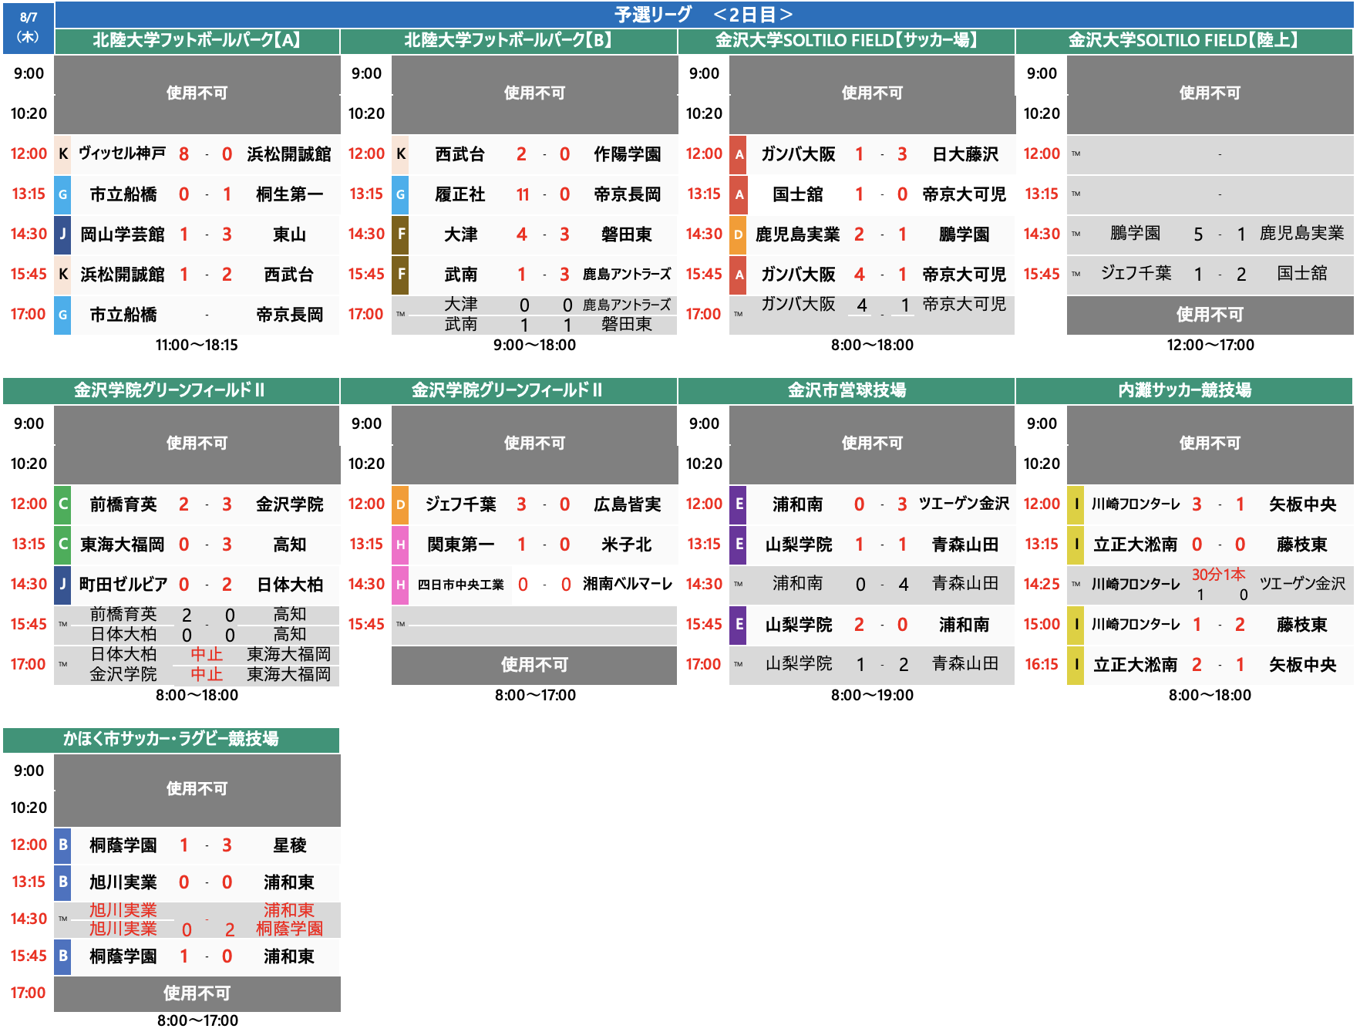Click 使用不可 at 17:00 in the 陸上 field
This screenshot has width=1360, height=1032.
click(1210, 315)
